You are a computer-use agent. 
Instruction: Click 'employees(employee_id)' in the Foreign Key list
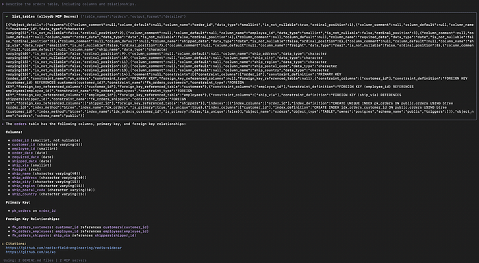(126, 232)
